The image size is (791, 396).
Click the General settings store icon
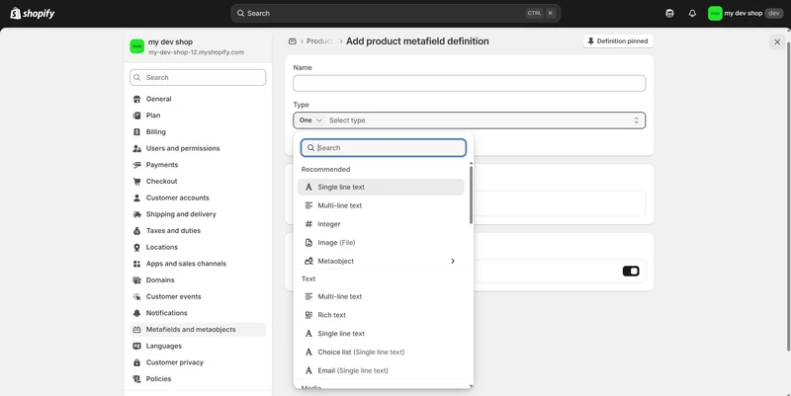pyautogui.click(x=136, y=100)
